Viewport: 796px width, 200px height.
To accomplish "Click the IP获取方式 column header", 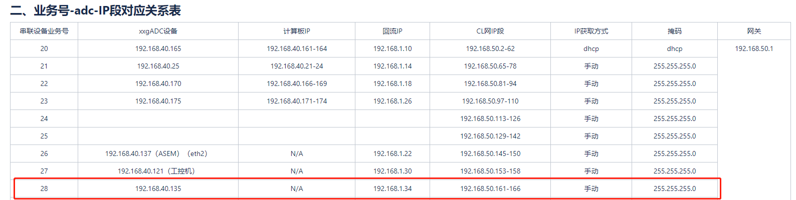I will (591, 31).
